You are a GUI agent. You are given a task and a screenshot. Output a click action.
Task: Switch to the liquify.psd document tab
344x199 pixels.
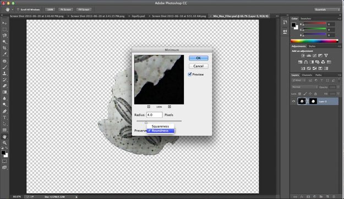coord(138,16)
